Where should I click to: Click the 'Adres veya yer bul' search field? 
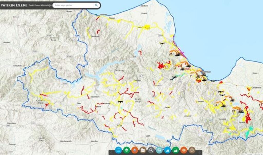73,5
